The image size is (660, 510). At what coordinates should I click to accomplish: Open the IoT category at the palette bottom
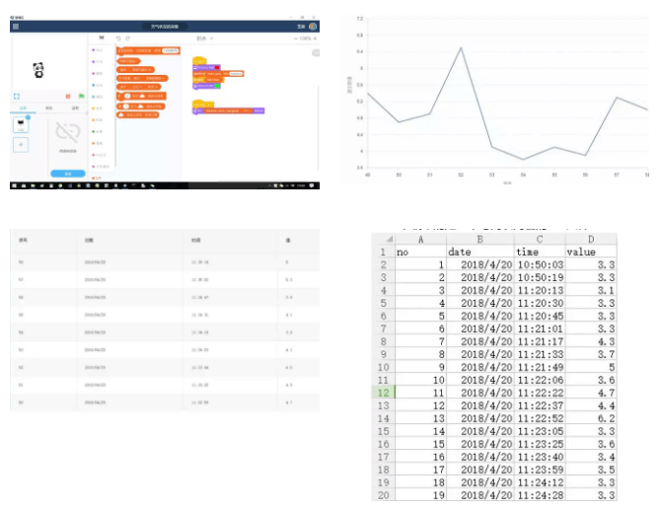pyautogui.click(x=98, y=179)
